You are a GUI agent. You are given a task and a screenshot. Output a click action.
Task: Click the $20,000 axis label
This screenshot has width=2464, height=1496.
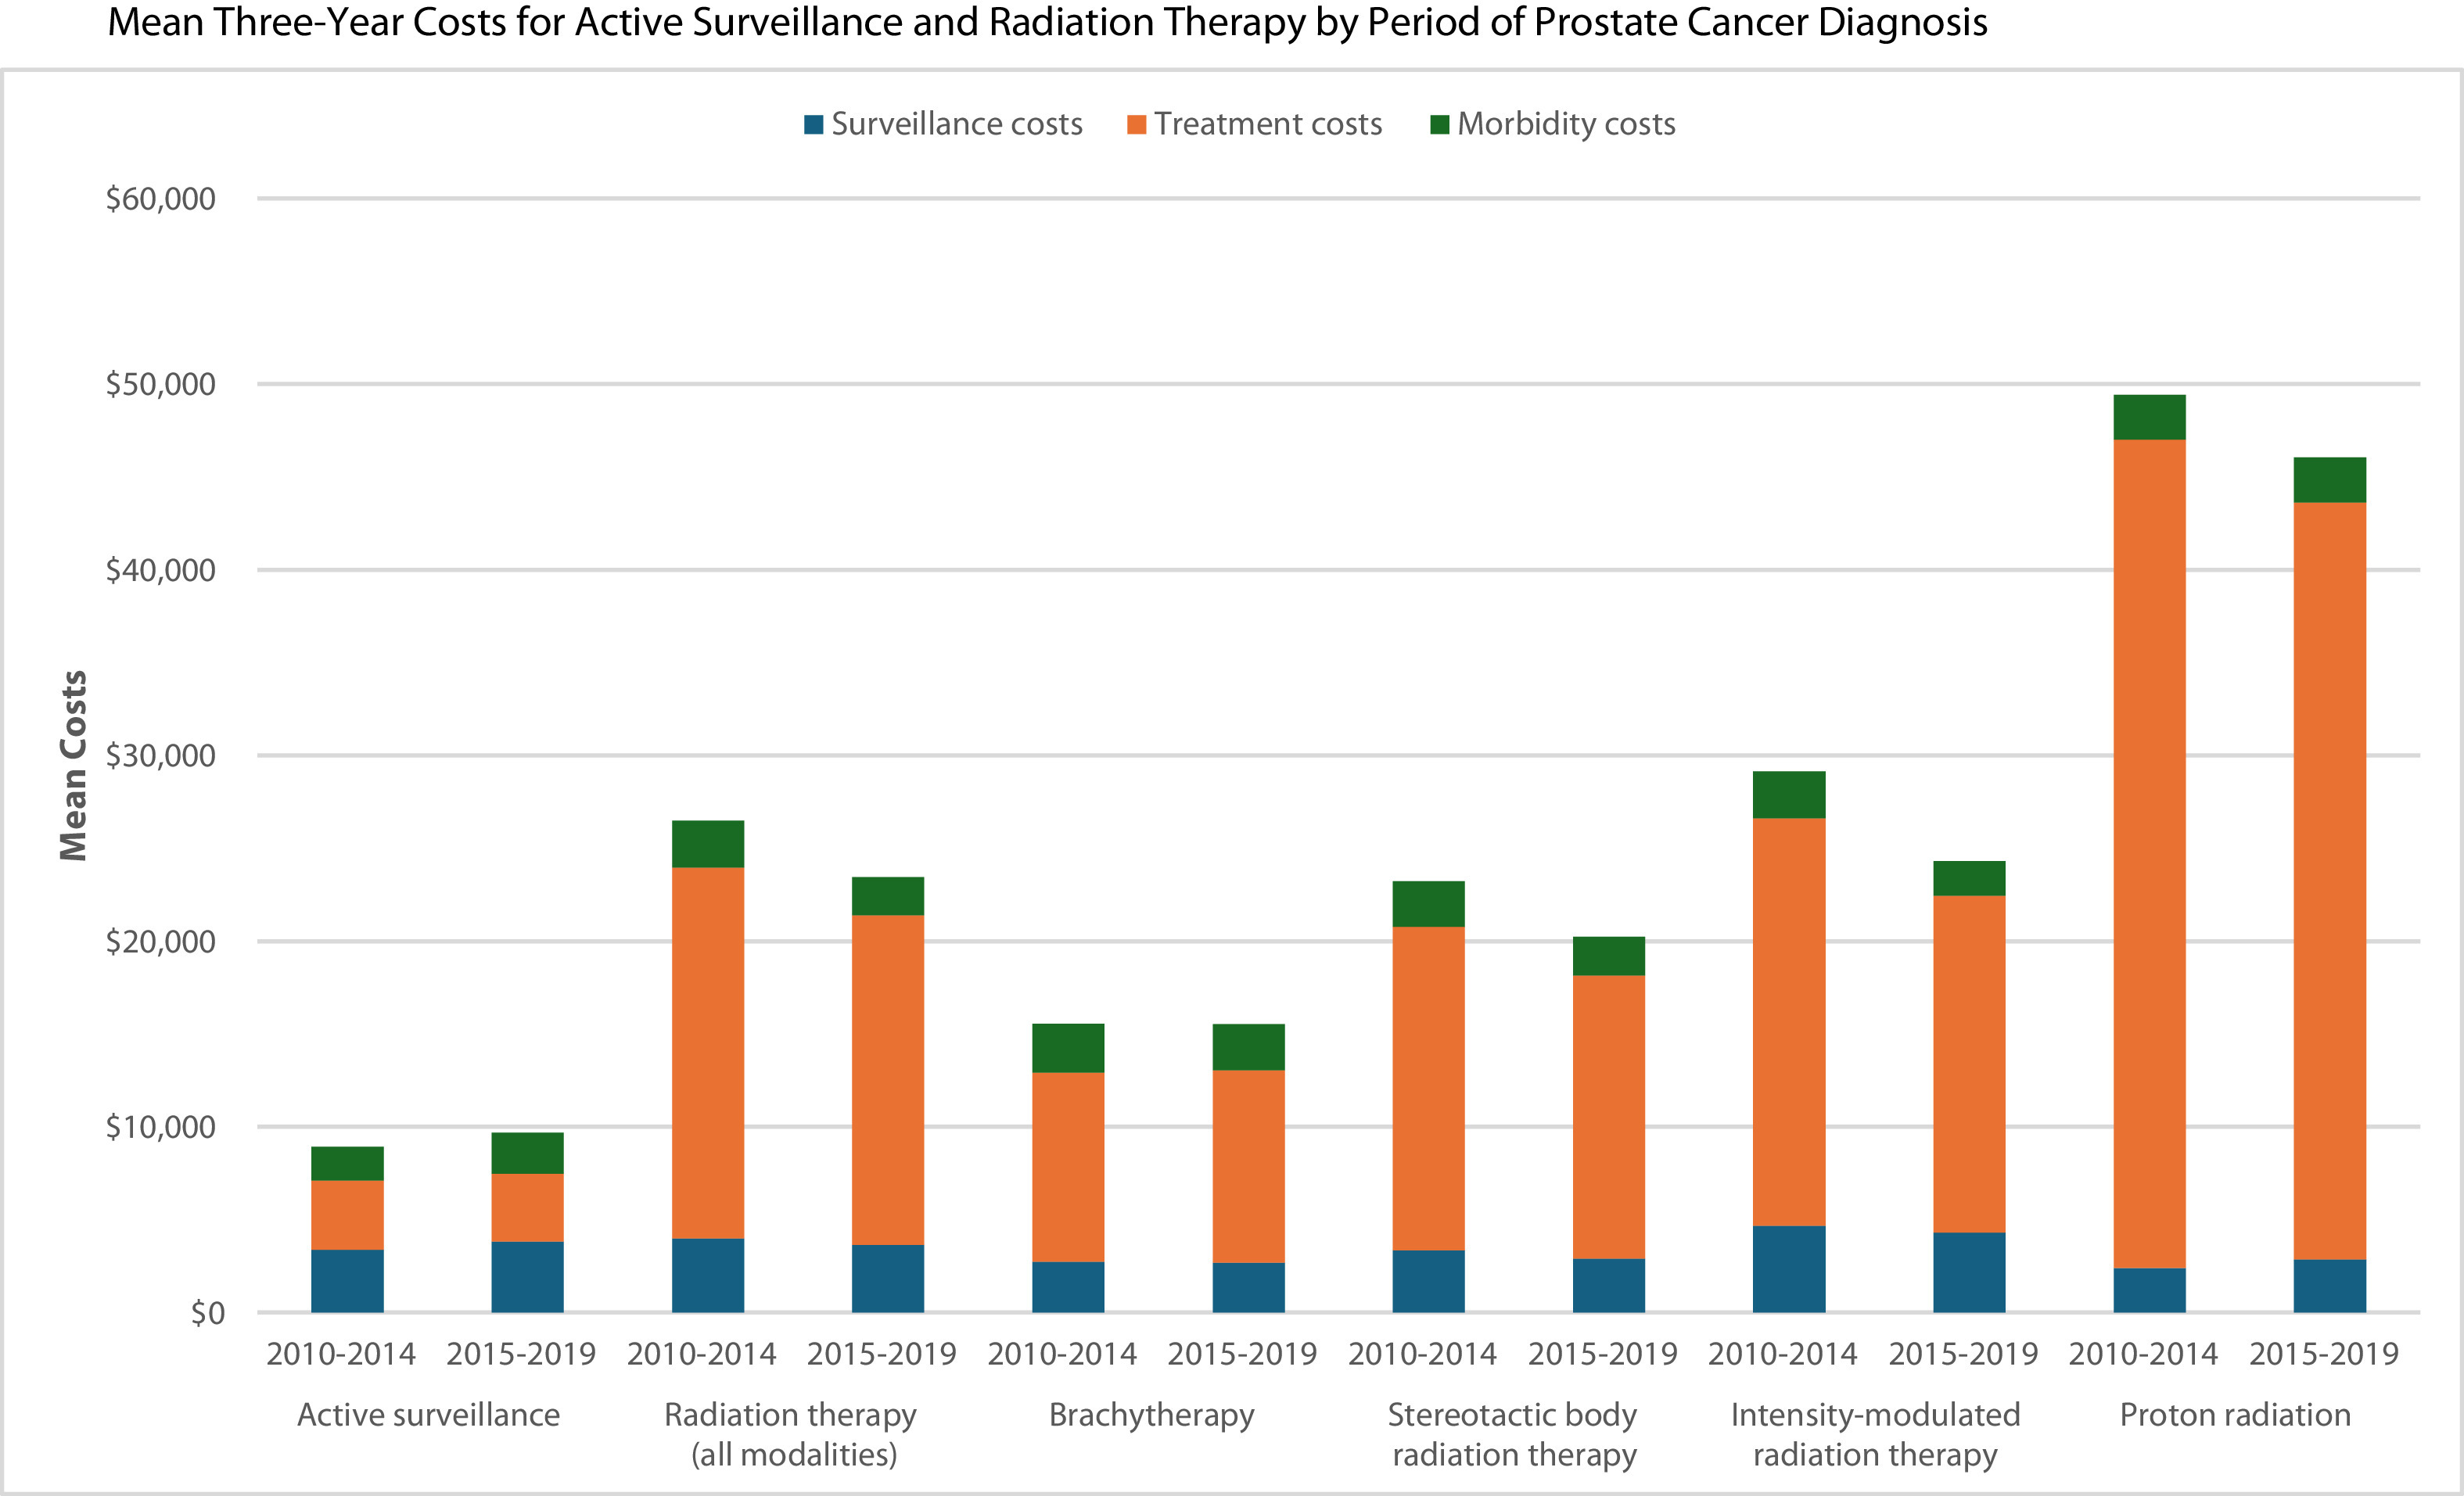[x=161, y=941]
